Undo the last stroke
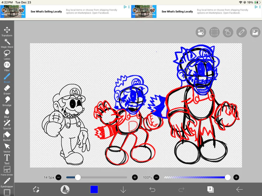This screenshot has height=196, width=262. pos(152,190)
